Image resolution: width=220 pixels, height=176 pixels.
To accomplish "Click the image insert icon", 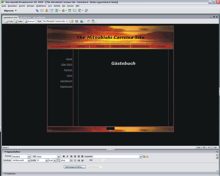I will [57, 10].
